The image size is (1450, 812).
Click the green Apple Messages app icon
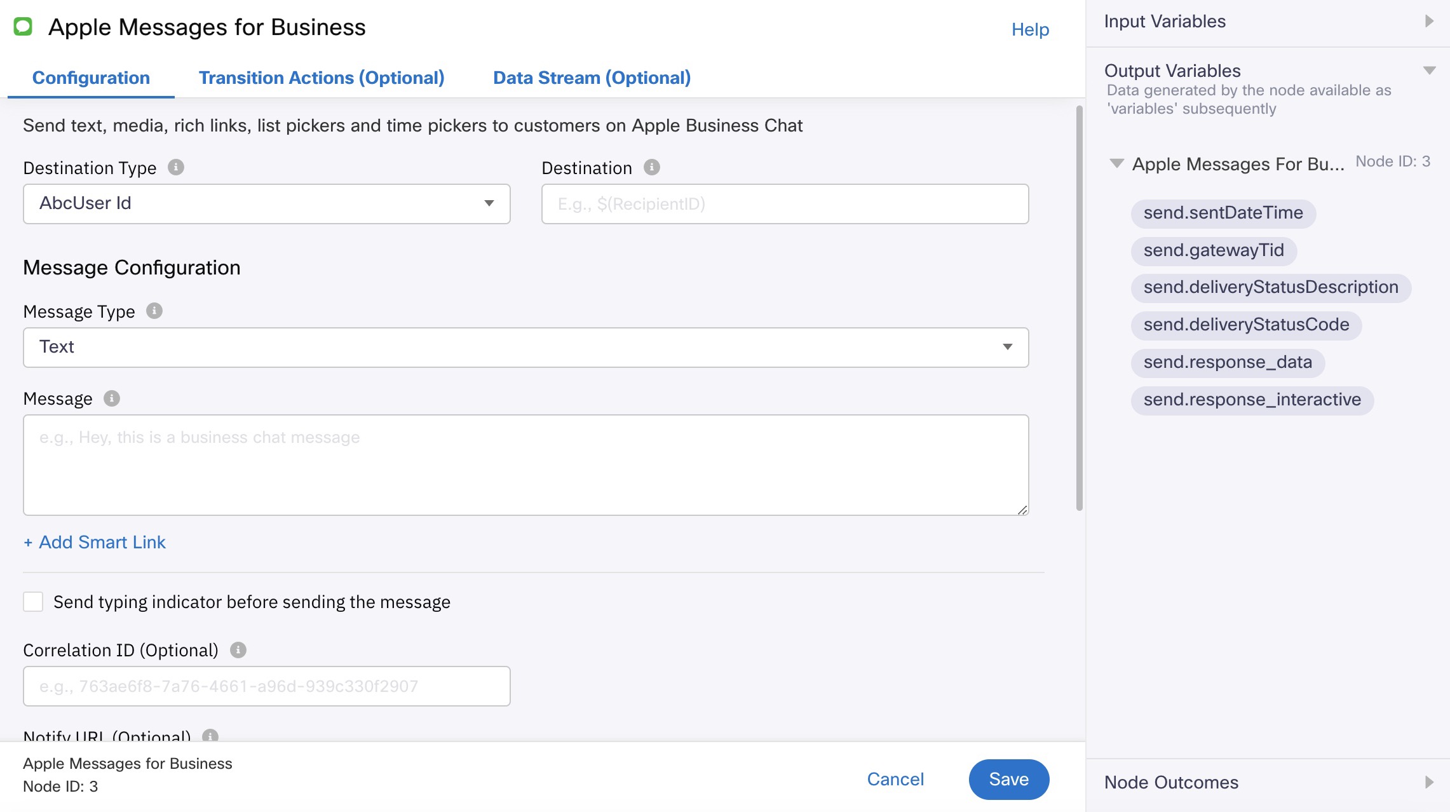(x=23, y=27)
